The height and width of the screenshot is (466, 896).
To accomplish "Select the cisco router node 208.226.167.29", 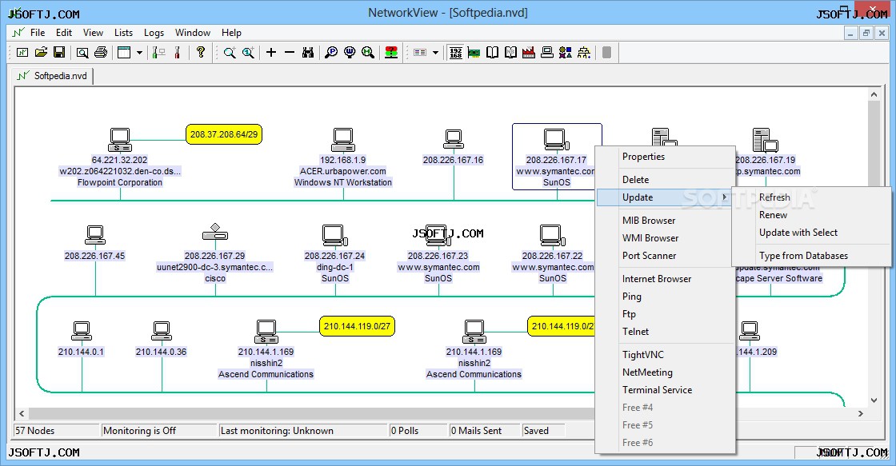I will [x=215, y=232].
